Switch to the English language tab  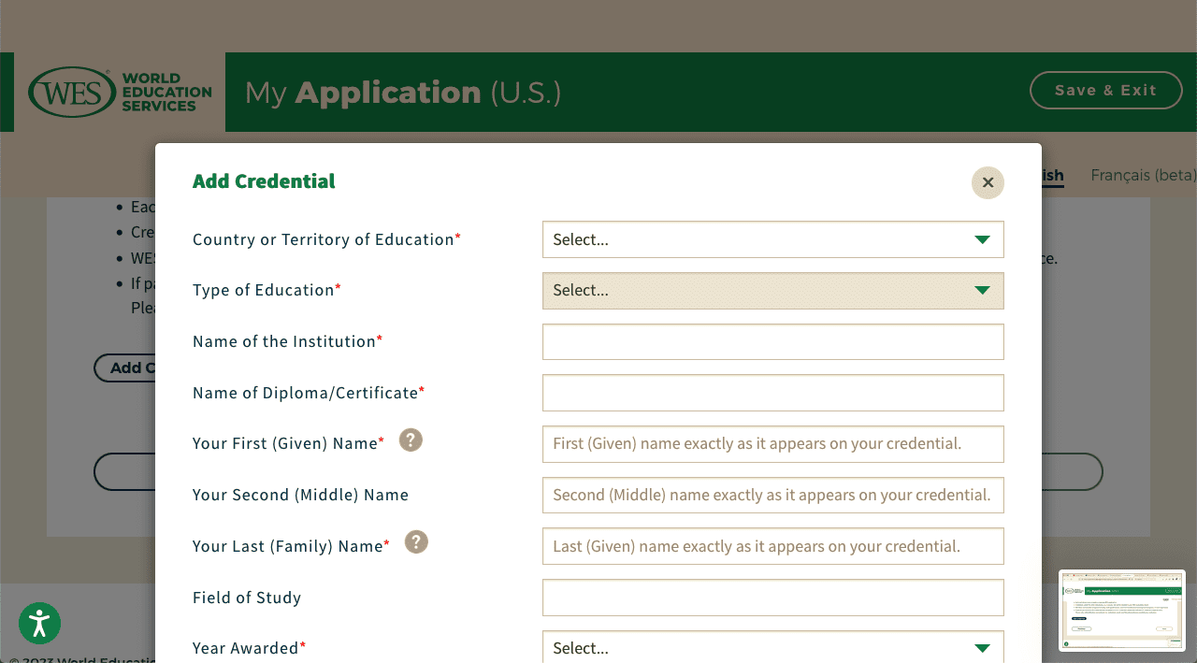pos(1051,176)
